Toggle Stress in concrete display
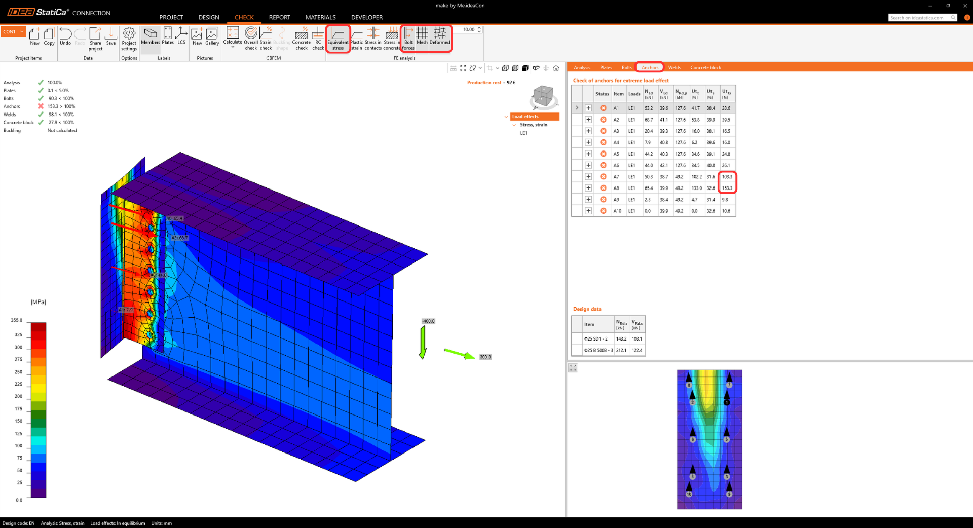 tap(392, 39)
